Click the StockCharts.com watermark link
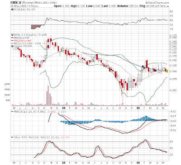The width and height of the screenshot is (181, 165). 157,3
